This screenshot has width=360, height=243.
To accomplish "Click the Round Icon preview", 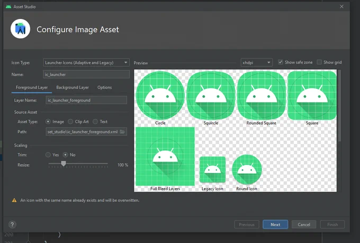I will (247, 170).
